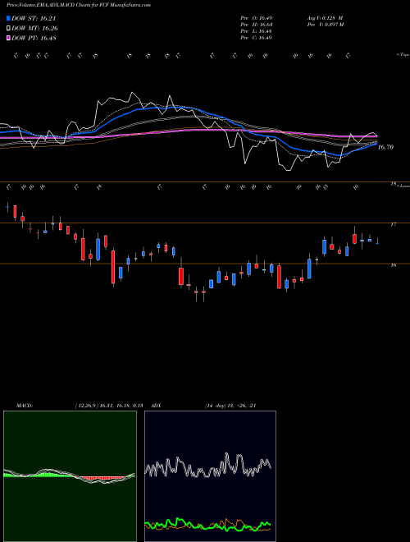Select the 'DOW MT: 16.26' legend text

(x=34, y=28)
